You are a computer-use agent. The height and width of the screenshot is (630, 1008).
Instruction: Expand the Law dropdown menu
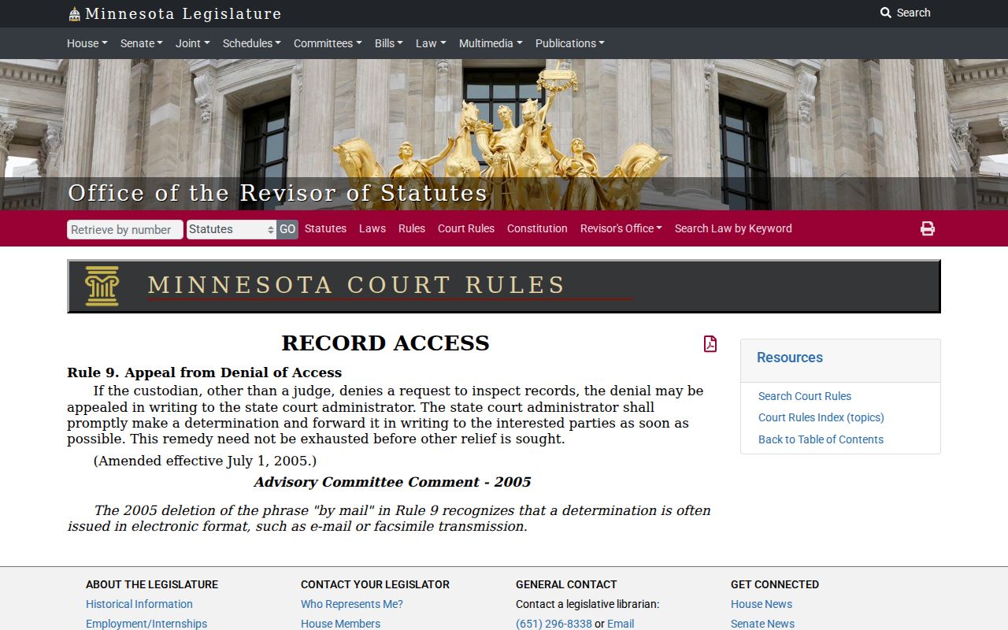coord(431,43)
